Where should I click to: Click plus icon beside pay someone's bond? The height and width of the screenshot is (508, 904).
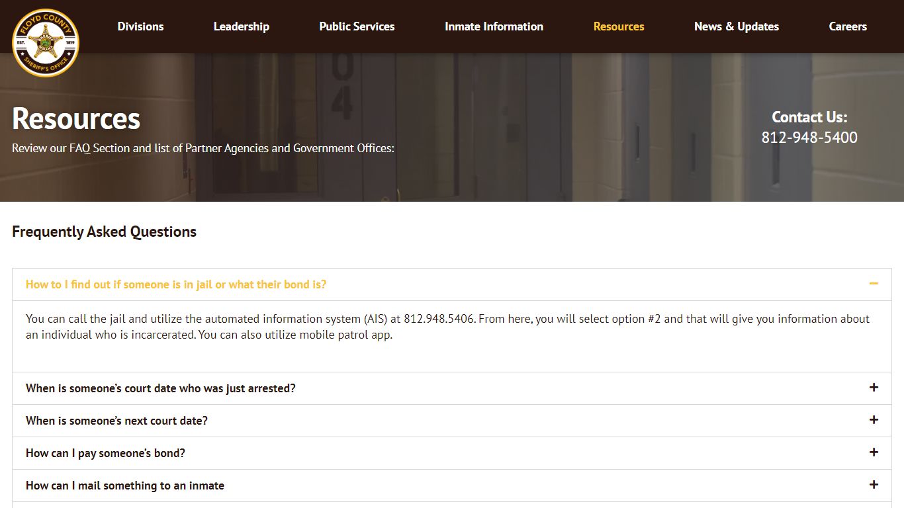pyautogui.click(x=874, y=452)
